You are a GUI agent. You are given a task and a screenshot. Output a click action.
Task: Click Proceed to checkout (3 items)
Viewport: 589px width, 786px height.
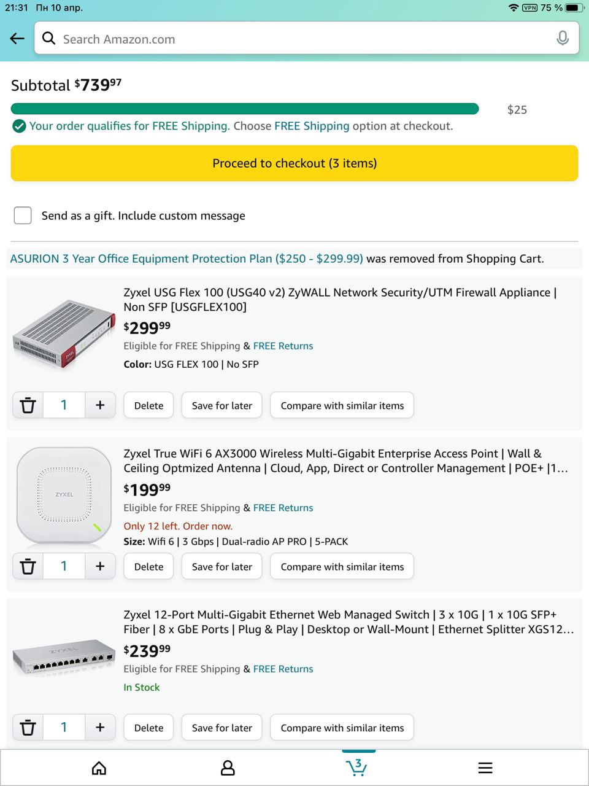[294, 163]
